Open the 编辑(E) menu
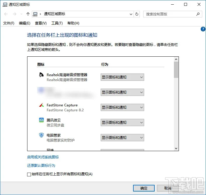206x195 pixels. 25,23
